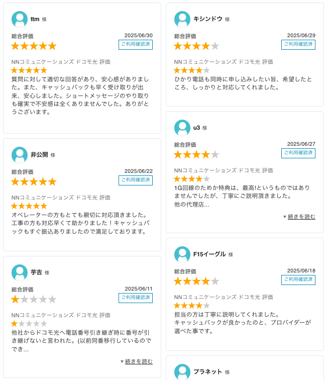This screenshot has width=328, height=380.
Task: Click ttm's five-star overall rating
Action: point(34,46)
